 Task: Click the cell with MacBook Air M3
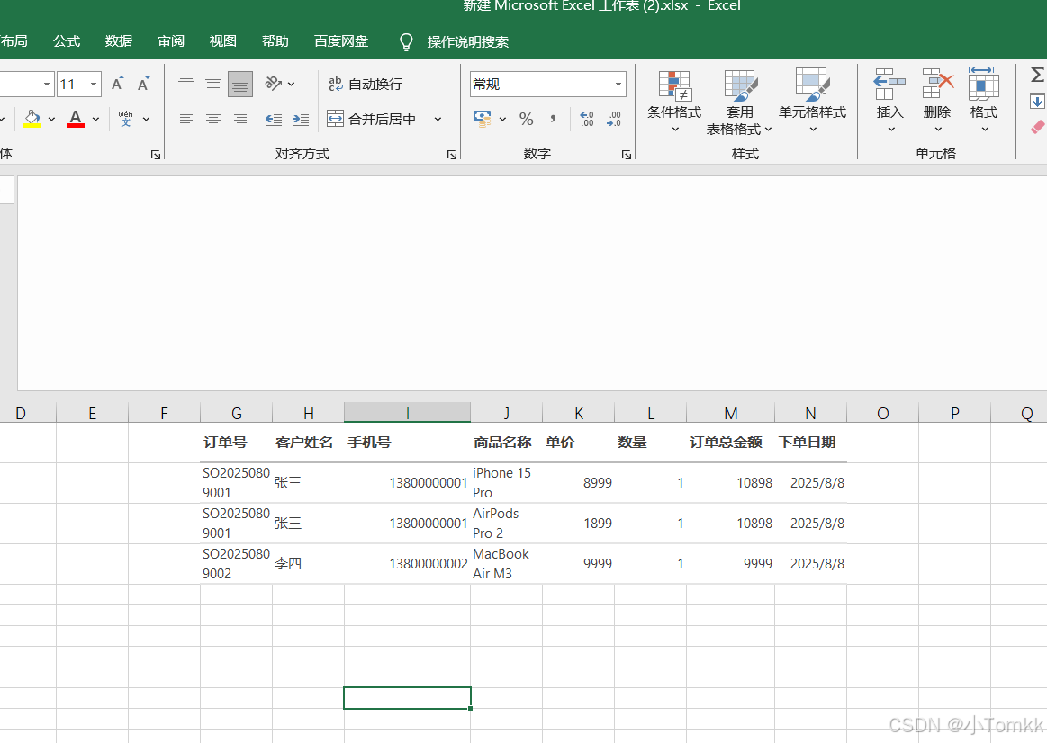pyautogui.click(x=506, y=564)
